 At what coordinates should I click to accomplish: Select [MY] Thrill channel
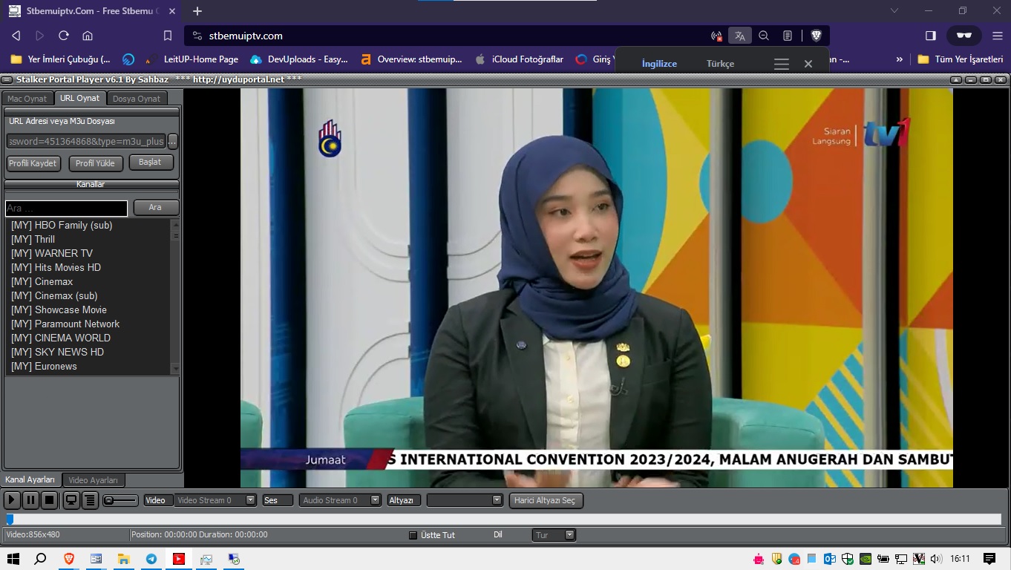[88, 239]
